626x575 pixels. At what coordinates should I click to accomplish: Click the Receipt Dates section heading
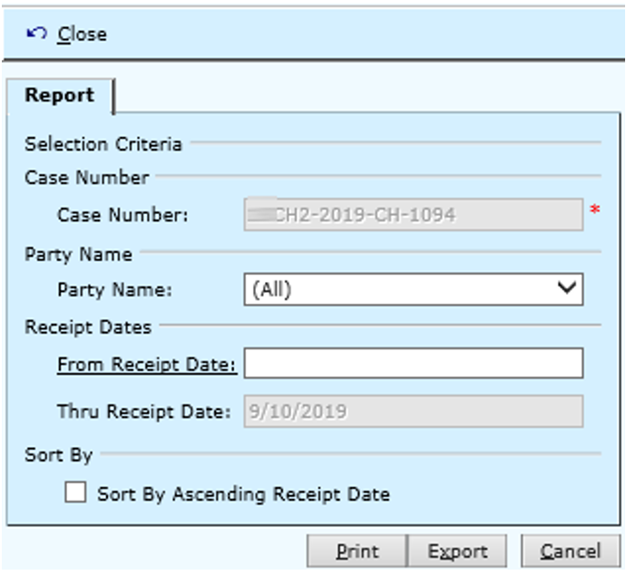(x=88, y=326)
